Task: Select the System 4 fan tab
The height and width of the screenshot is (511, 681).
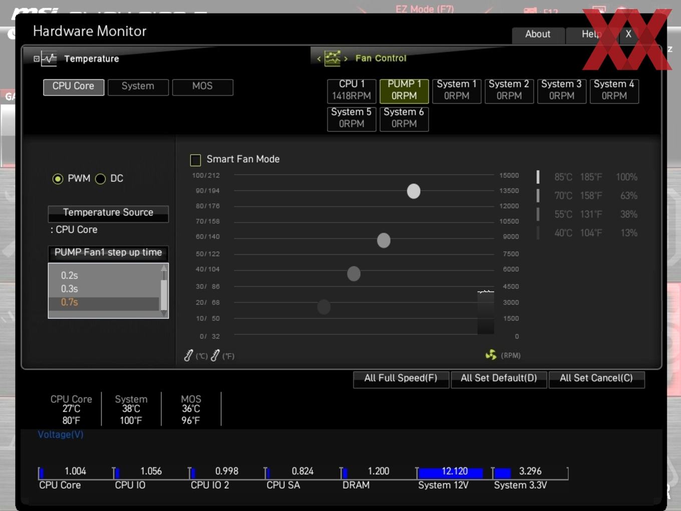Action: point(614,91)
